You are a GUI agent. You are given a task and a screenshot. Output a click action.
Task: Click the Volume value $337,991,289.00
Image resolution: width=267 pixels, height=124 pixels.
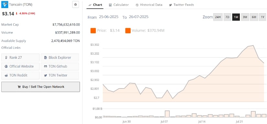coord(67,32)
